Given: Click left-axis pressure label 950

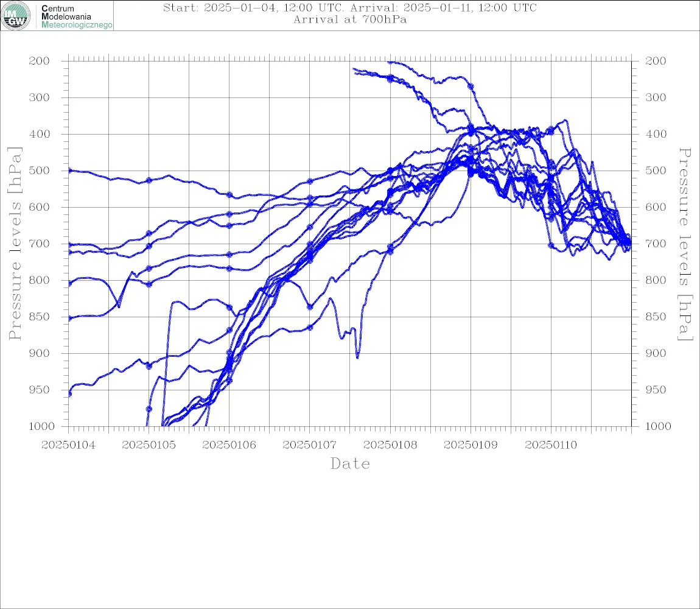Looking at the screenshot, I should [40, 390].
